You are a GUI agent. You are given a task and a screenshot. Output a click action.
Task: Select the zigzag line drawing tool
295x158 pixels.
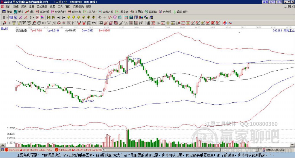[126, 23]
